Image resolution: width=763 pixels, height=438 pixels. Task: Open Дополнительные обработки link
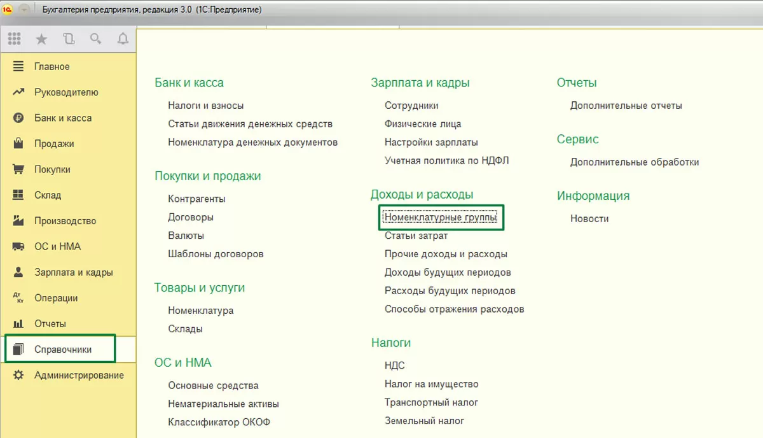click(635, 162)
